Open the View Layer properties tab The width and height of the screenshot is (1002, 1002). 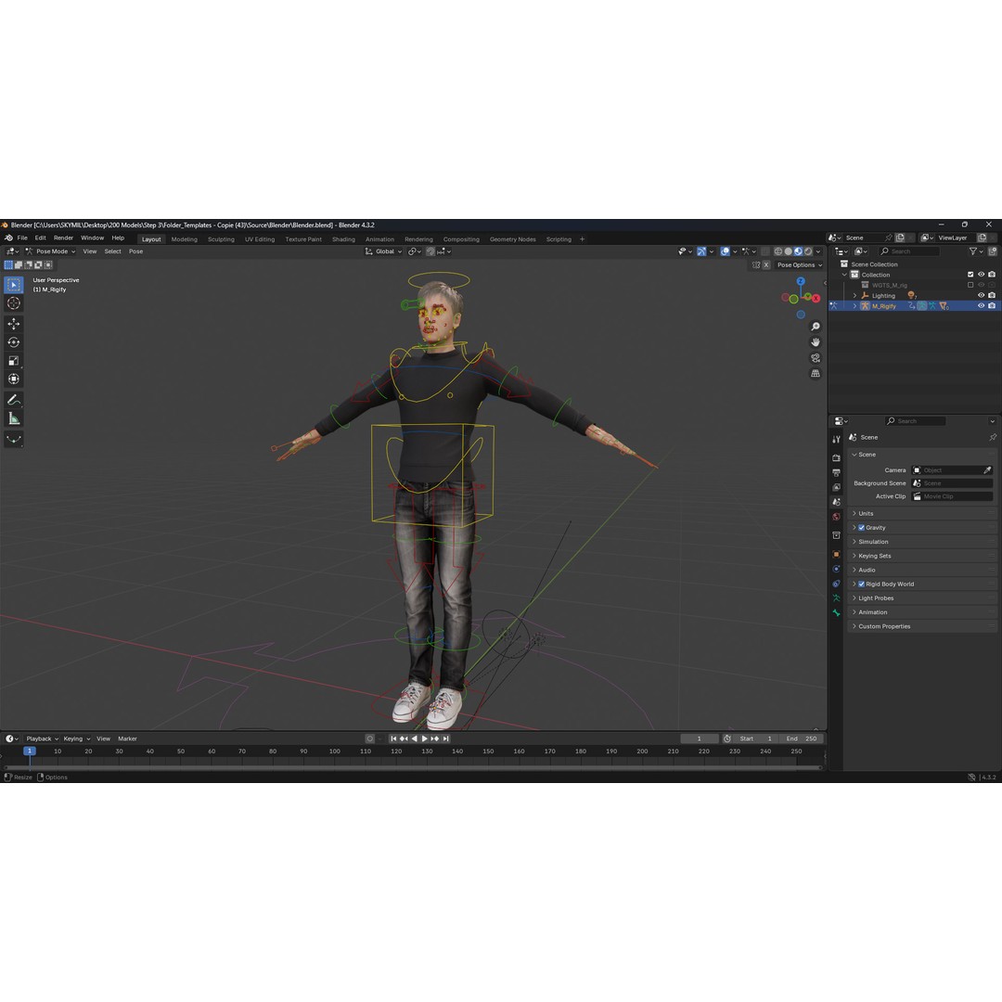pyautogui.click(x=837, y=488)
